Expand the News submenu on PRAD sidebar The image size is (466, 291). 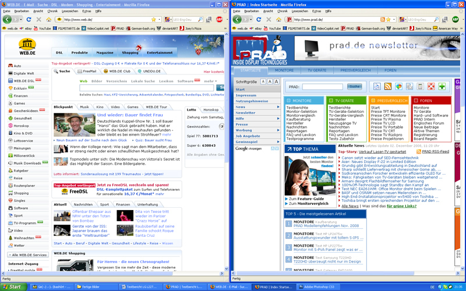pos(278,107)
